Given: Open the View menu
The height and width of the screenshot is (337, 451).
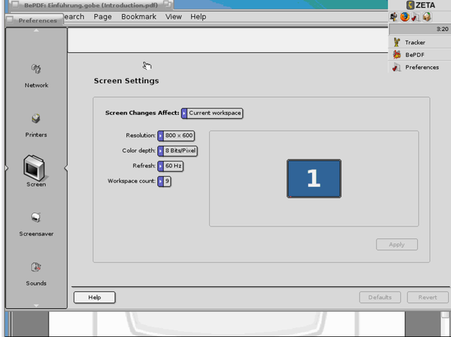Looking at the screenshot, I should (173, 16).
